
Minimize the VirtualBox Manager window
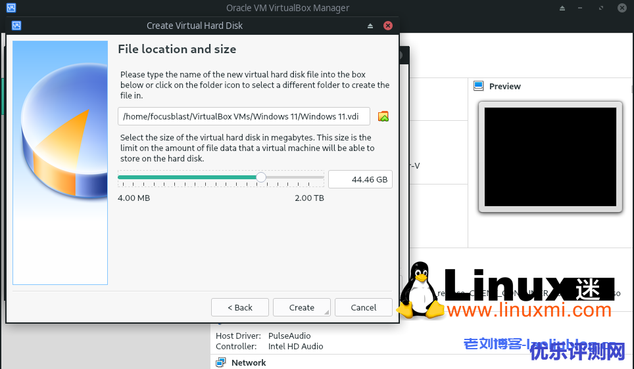(580, 8)
